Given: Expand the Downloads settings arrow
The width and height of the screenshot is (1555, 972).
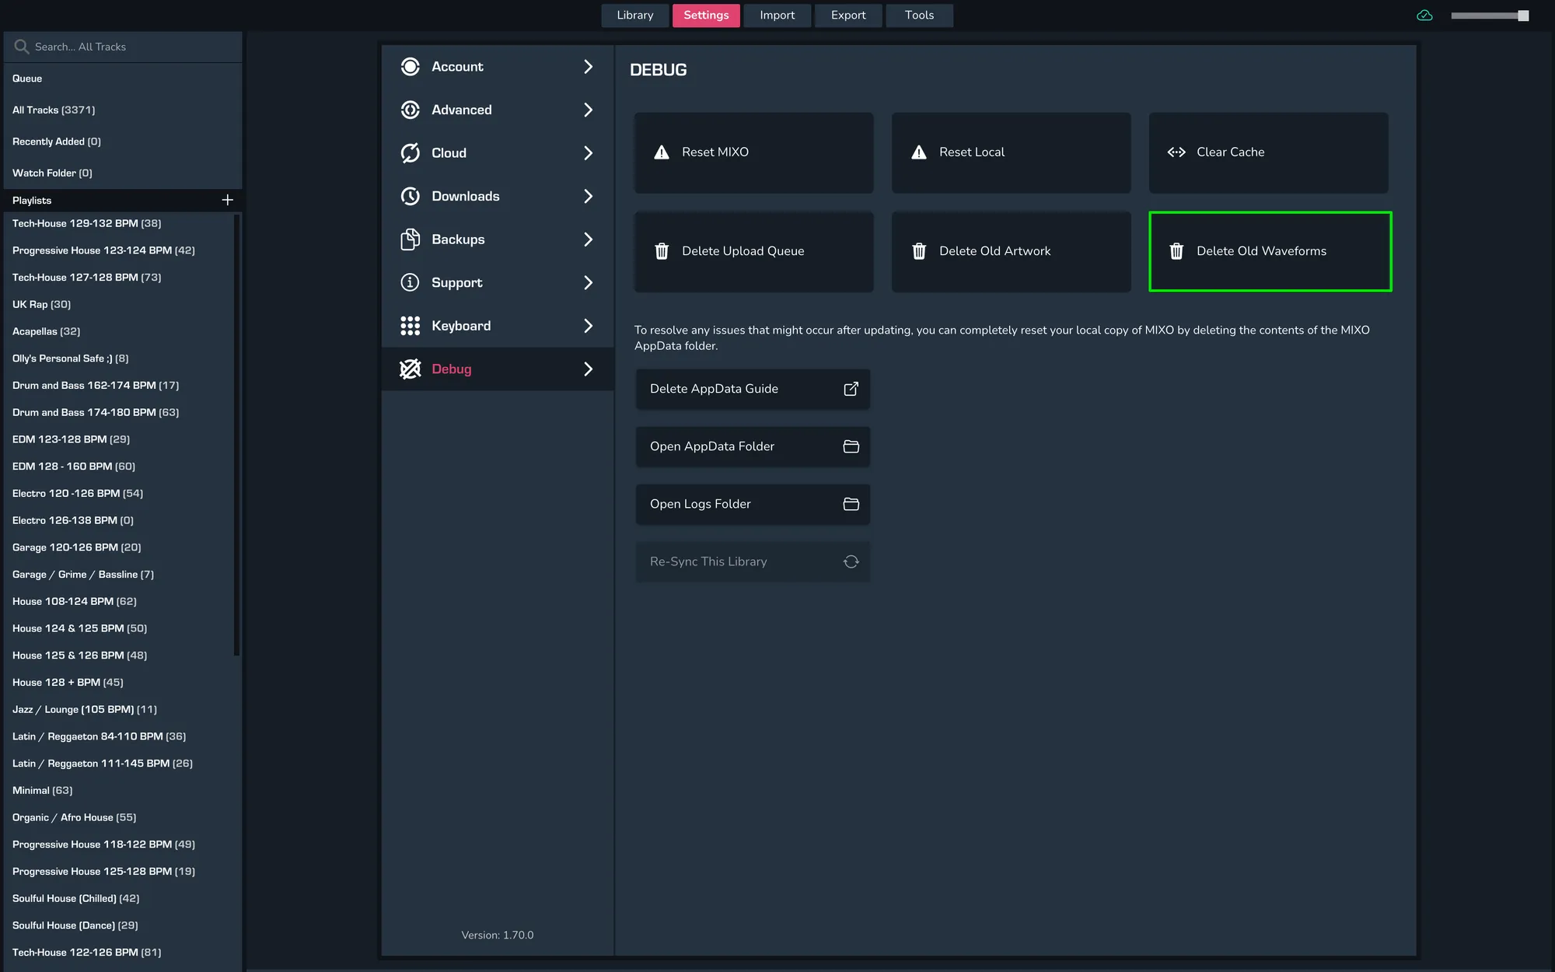Looking at the screenshot, I should click(589, 196).
